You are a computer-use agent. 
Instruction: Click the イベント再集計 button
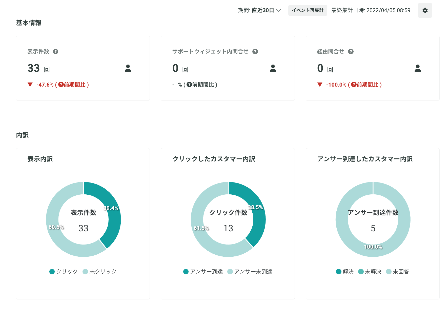308,10
